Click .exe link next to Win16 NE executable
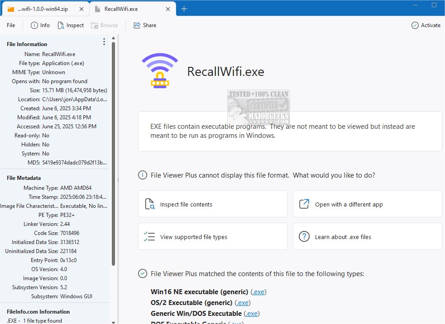Viewport: 445px width, 324px height. [x=258, y=292]
